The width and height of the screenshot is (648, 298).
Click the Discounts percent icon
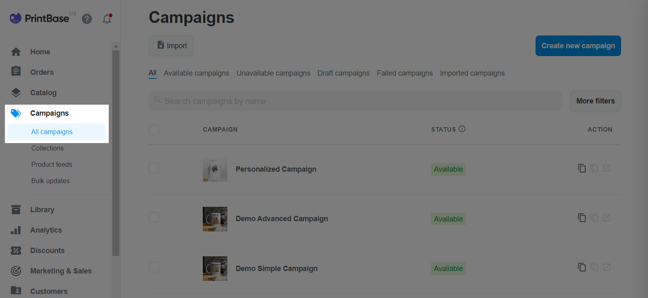(16, 251)
